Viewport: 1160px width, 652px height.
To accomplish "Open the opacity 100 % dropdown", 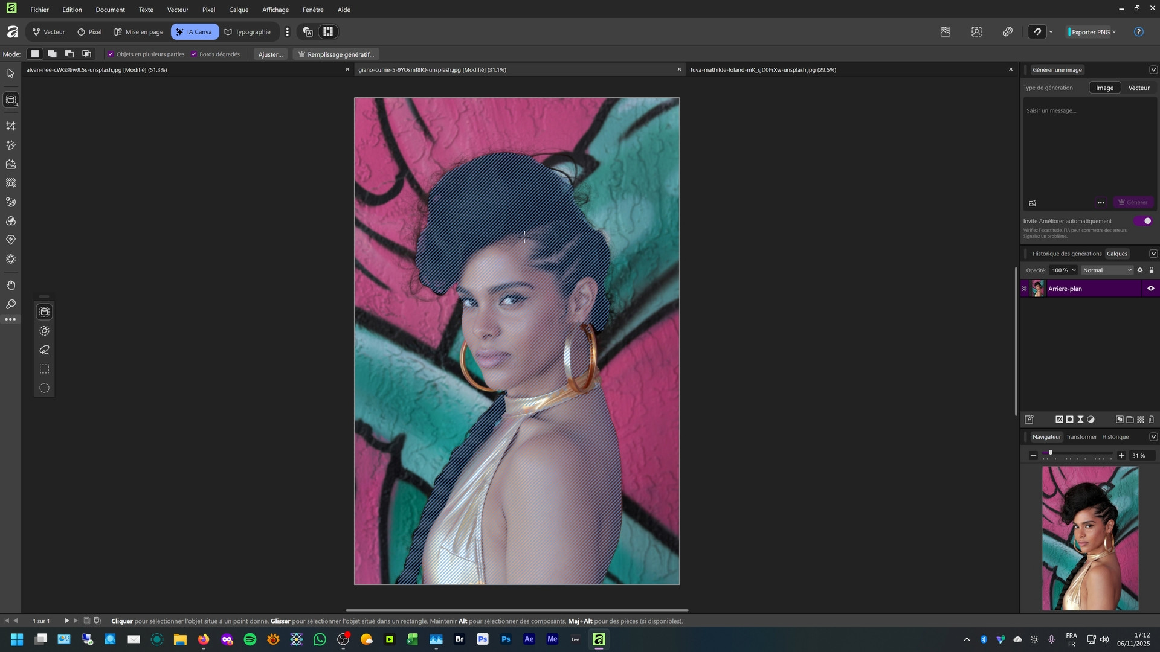I will [x=1073, y=270].
